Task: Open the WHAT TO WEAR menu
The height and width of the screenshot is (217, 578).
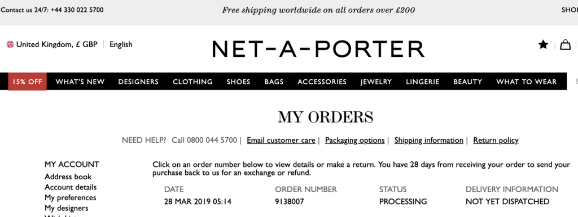Action: pyautogui.click(x=527, y=82)
